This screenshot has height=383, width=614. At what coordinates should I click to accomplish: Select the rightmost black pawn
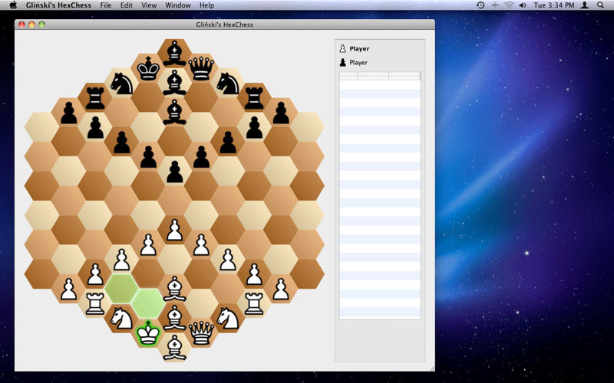(x=281, y=113)
